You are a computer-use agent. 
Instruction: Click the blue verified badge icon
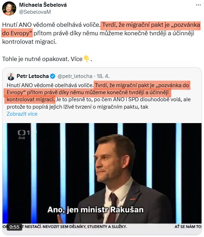(x=53, y=76)
